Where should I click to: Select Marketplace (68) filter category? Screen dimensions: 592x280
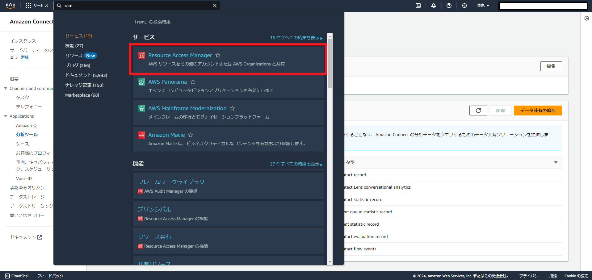[82, 95]
